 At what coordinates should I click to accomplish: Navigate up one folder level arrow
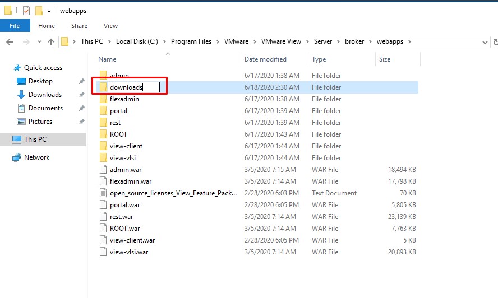[x=51, y=41]
